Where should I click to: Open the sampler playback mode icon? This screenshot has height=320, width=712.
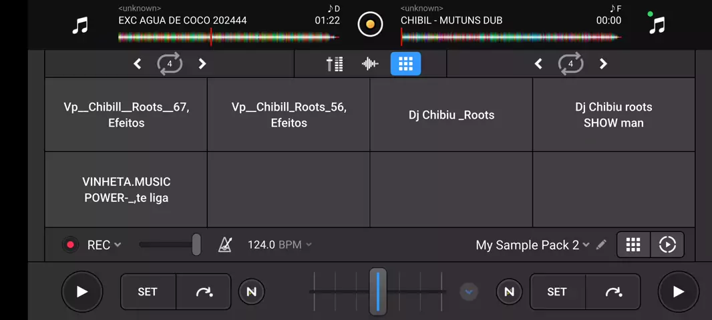click(667, 245)
